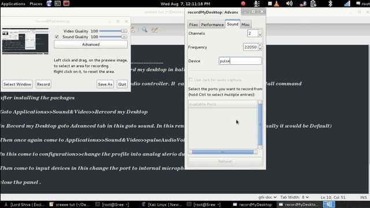
Task: Increase the Channels value
Action: [260, 31]
